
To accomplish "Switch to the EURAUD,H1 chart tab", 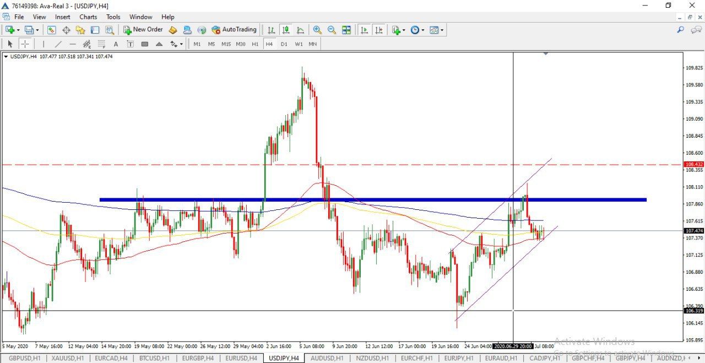I will (501, 358).
